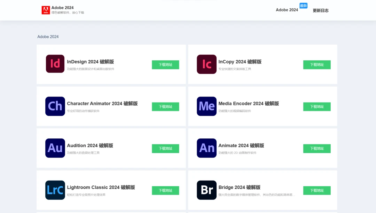Download InDesign 2024 via 下载地址 button

click(165, 64)
